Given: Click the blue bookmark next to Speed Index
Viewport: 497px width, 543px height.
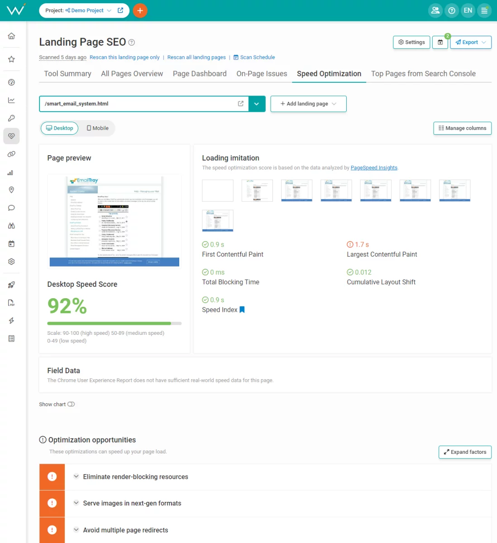Looking at the screenshot, I should 242,310.
